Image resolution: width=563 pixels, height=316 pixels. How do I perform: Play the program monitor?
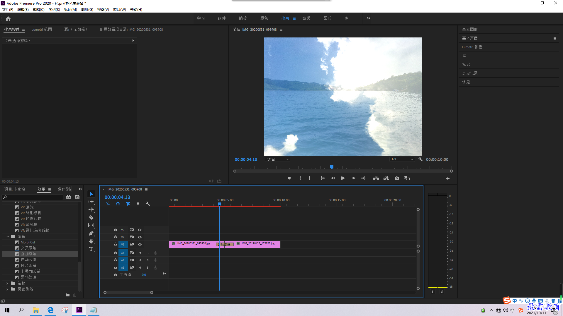[343, 178]
